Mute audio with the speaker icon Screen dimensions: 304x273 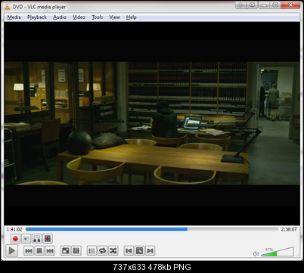[256, 253]
